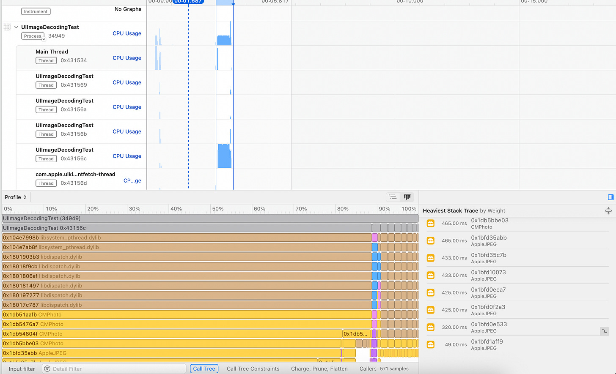This screenshot has width=616, height=374.
Task: Click the frame icon next to 0x1db5bbe03 CMPhoto
Action: (x=430, y=223)
